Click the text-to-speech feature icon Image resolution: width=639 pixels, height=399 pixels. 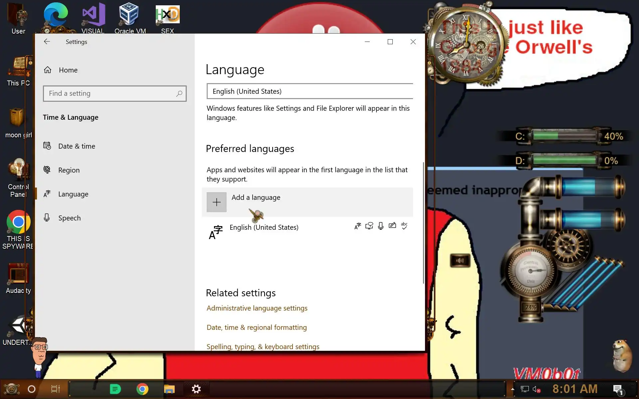pos(369,226)
